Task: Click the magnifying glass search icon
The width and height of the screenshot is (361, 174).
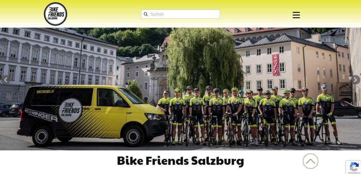Action: 146,14
